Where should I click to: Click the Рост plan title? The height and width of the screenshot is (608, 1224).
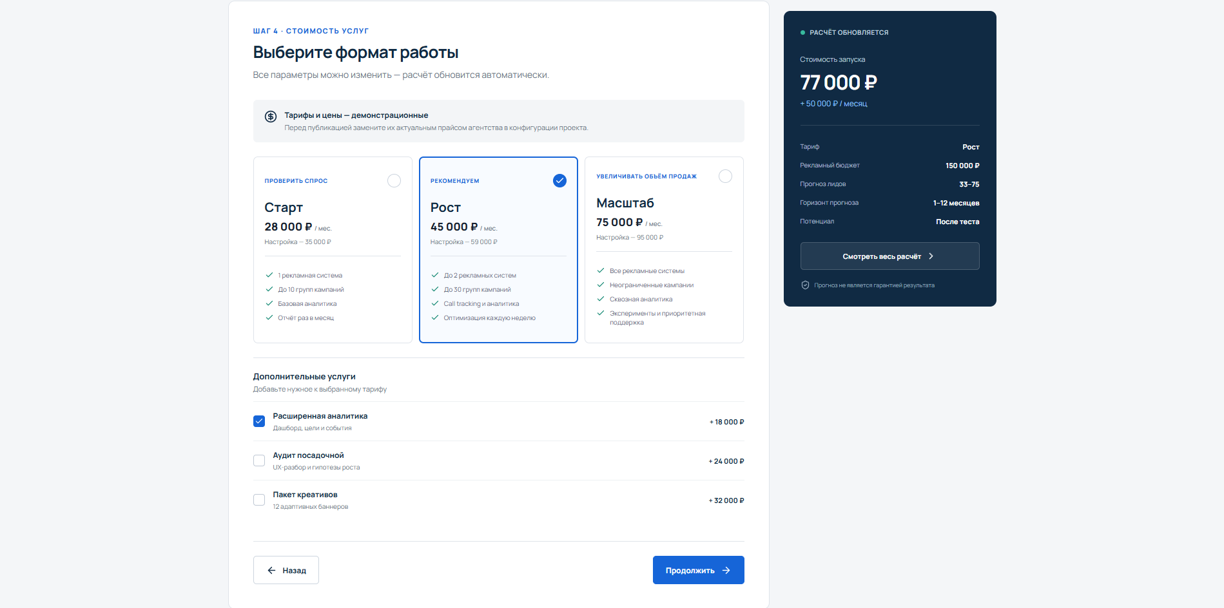pyautogui.click(x=445, y=207)
